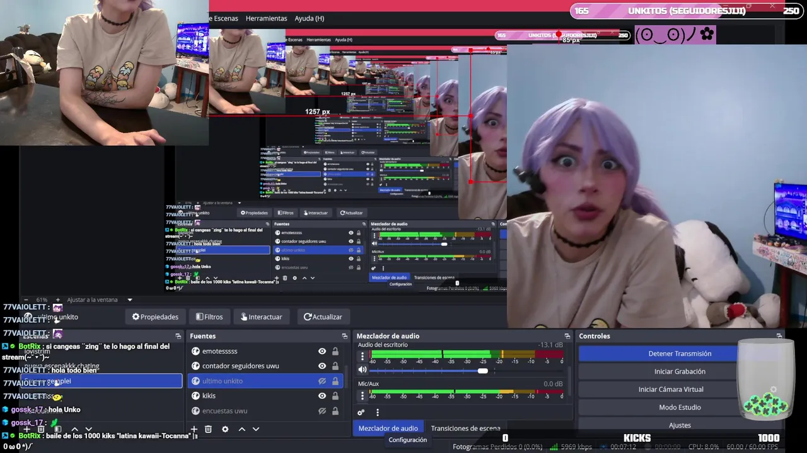807x453 pixels.
Task: Pop out the Fuentes dock
Action: pyautogui.click(x=344, y=336)
